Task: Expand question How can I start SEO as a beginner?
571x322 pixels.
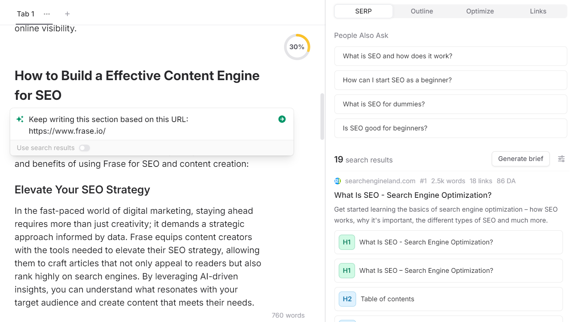Action: 450,80
